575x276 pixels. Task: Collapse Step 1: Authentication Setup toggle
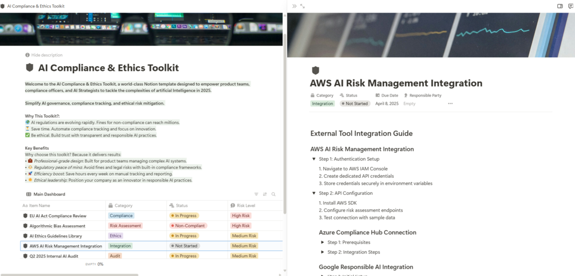pos(314,159)
